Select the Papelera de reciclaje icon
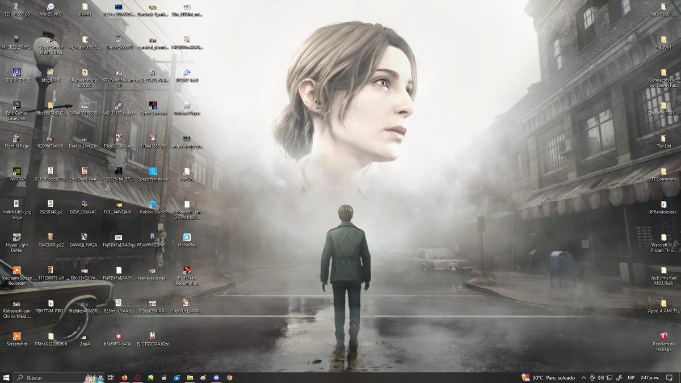Image resolution: width=681 pixels, height=383 pixels. click(663, 341)
